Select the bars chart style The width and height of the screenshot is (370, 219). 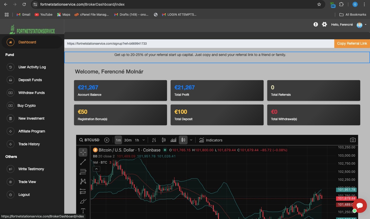tap(154, 140)
